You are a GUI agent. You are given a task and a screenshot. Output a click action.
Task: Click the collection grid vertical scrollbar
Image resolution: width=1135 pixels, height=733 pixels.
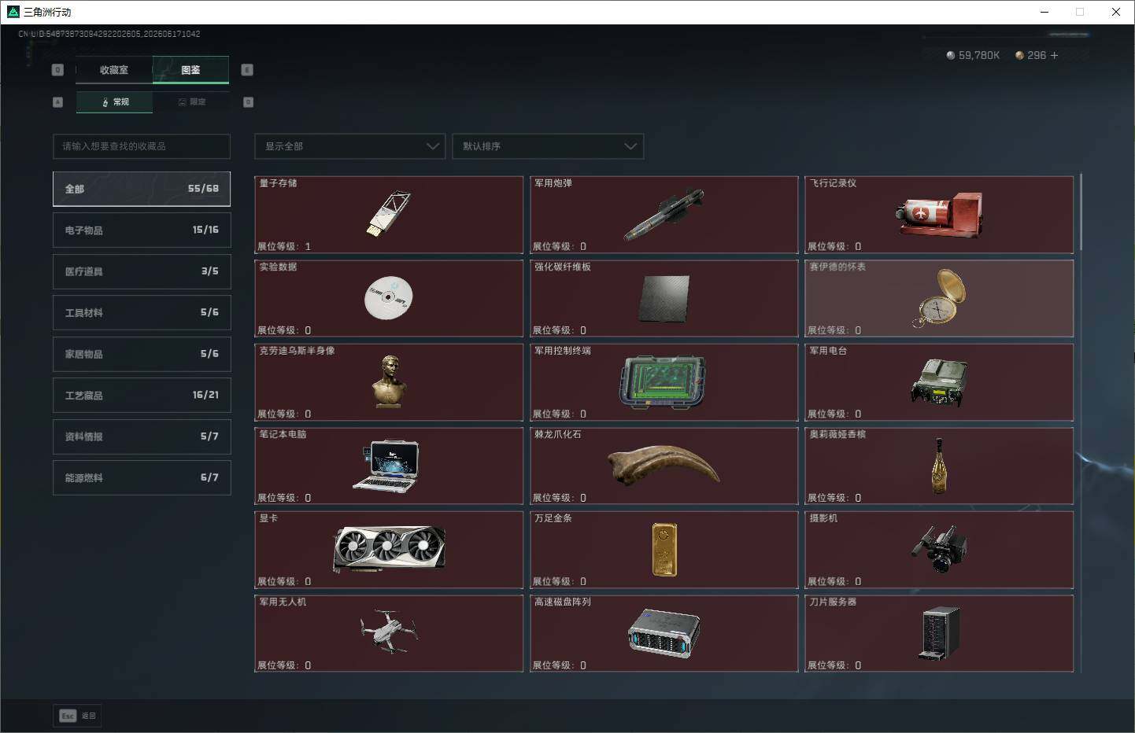[1081, 212]
